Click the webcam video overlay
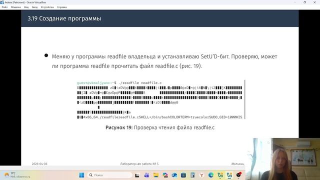Image resolution: width=320 pixels, height=180 pixels. coord(282,159)
